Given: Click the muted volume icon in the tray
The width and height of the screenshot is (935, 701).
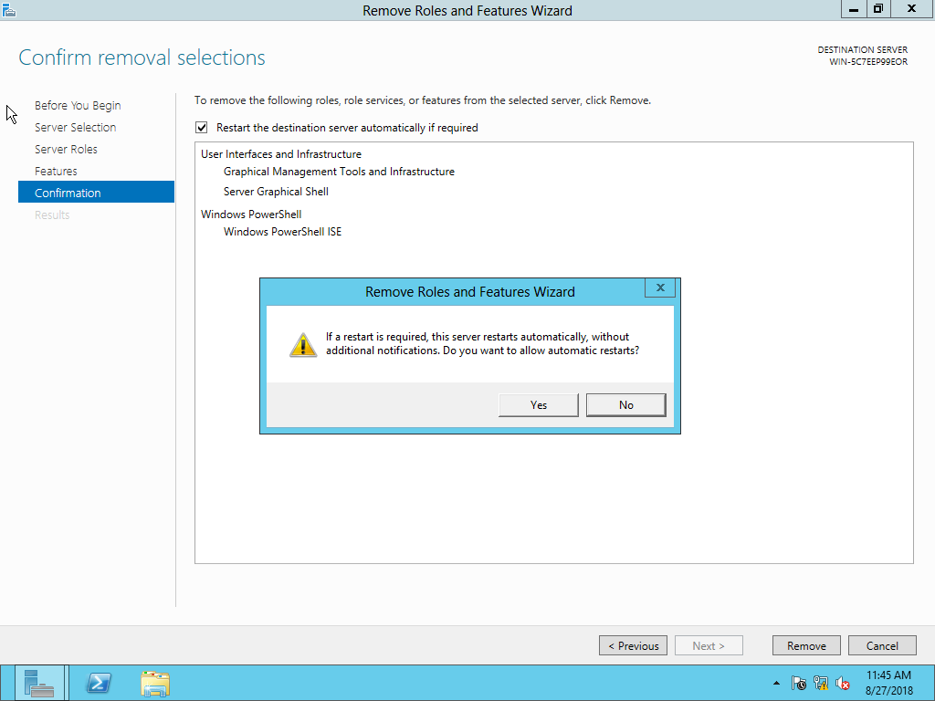Looking at the screenshot, I should point(841,683).
